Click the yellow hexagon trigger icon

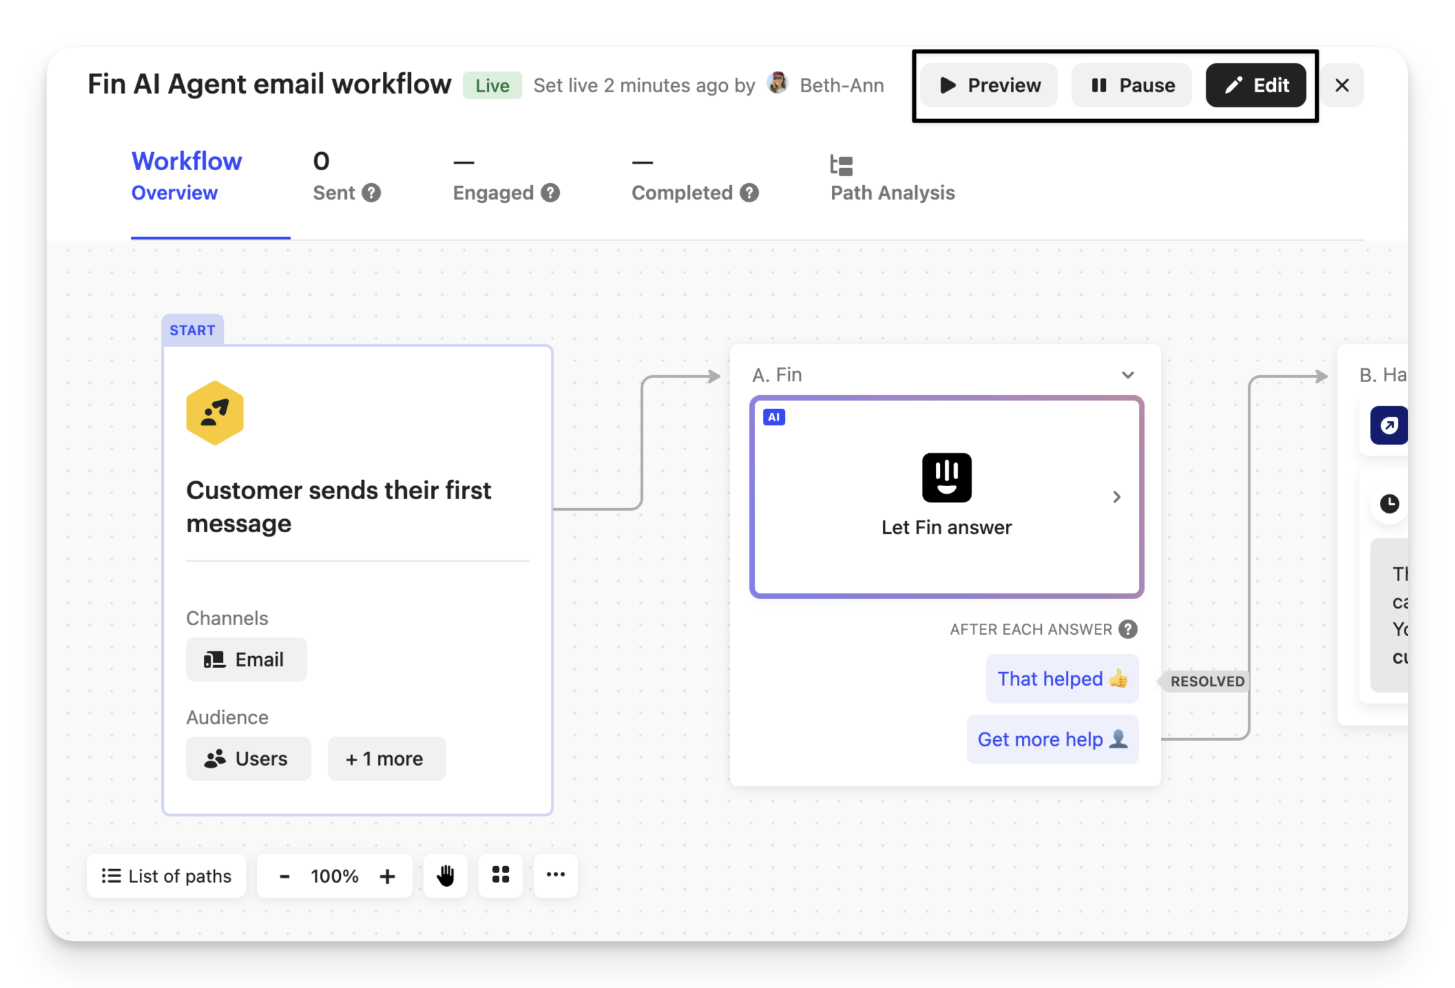(x=215, y=413)
